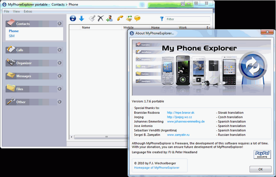Click the 'Sergei B. Zamyatin' name
This screenshot has width=276, height=177.
point(147,135)
